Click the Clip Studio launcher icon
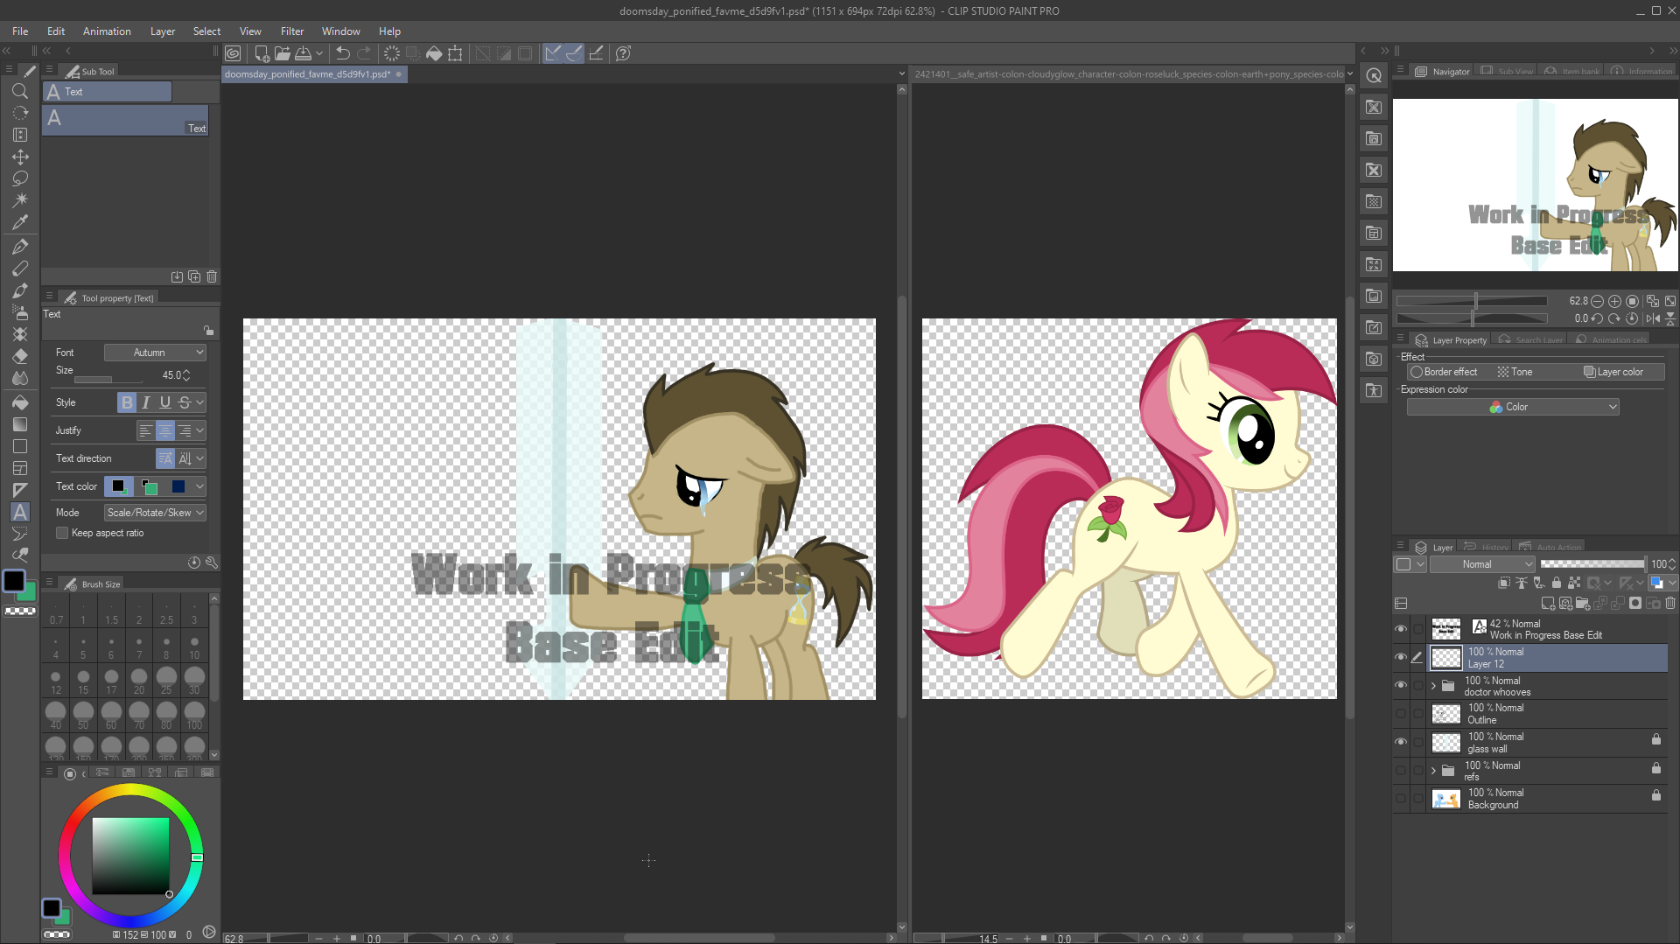 coord(233,53)
